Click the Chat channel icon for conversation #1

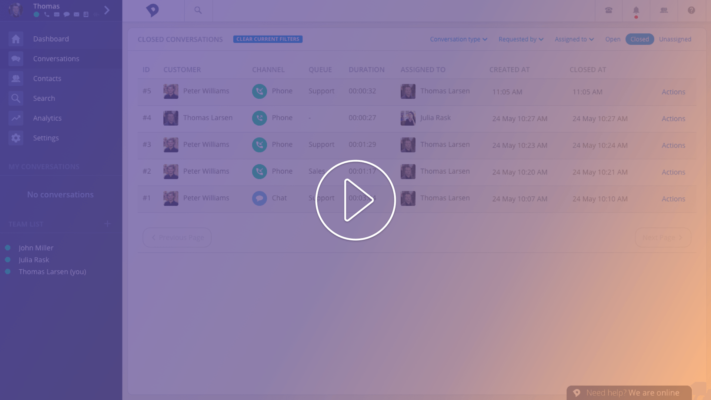coord(260,198)
